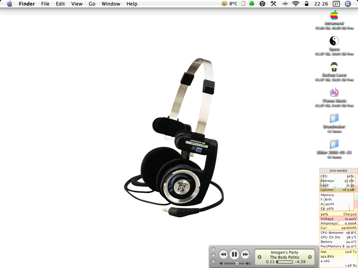Image resolution: width=358 pixels, height=268 pixels.
Task: Click the Net 121K Tx row
Action: tap(338, 252)
